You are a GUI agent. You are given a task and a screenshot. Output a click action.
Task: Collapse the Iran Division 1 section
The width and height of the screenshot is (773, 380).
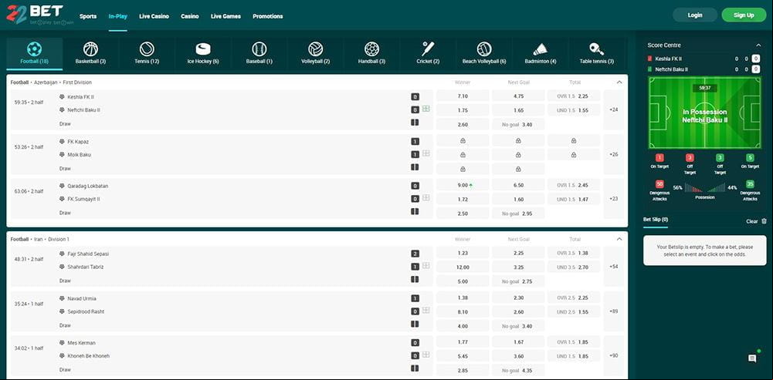click(619, 239)
